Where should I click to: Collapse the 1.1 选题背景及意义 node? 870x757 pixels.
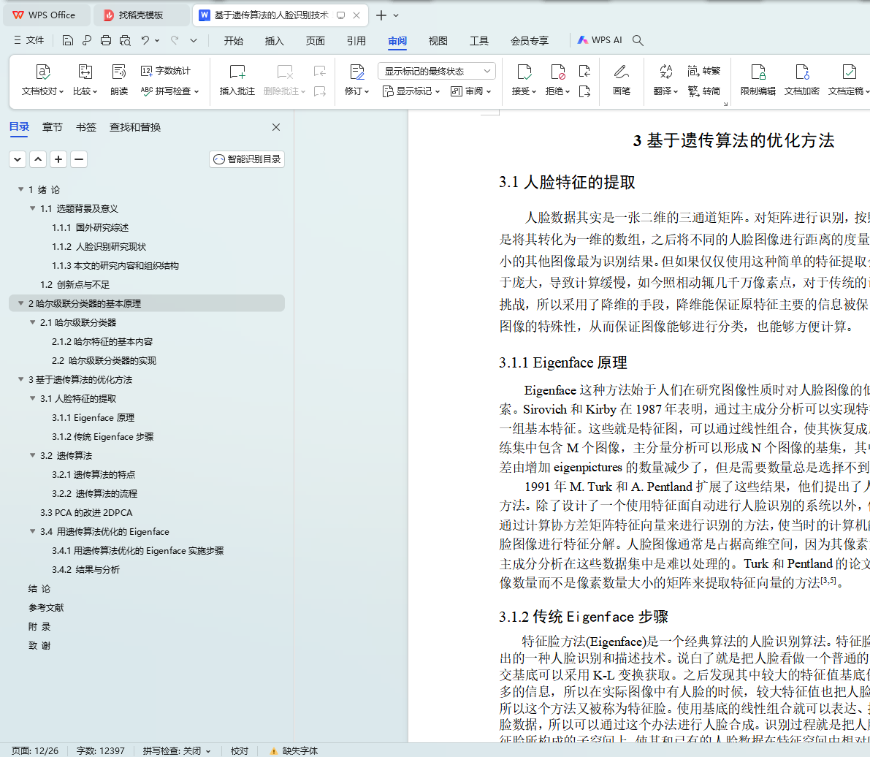[33, 208]
